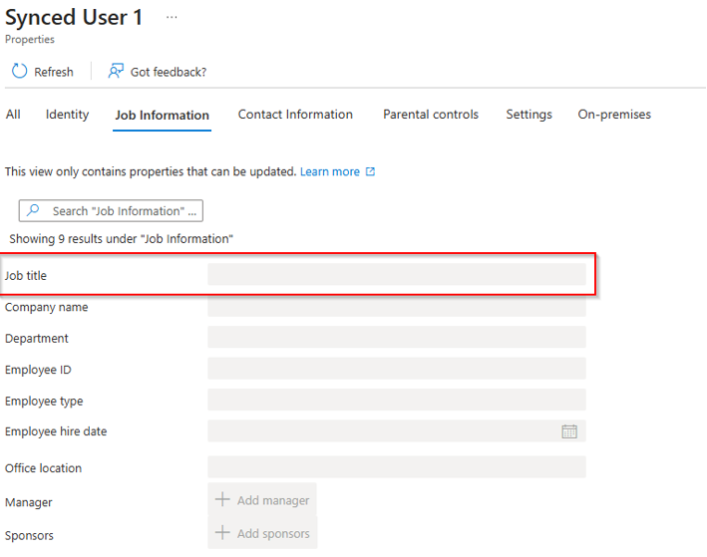The image size is (707, 557).
Task: Focus the Department text field
Action: (x=396, y=338)
